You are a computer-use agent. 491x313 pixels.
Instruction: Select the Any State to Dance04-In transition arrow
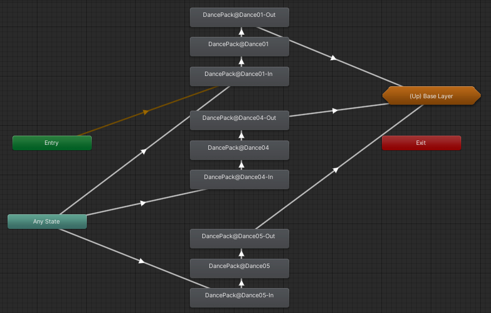143,203
